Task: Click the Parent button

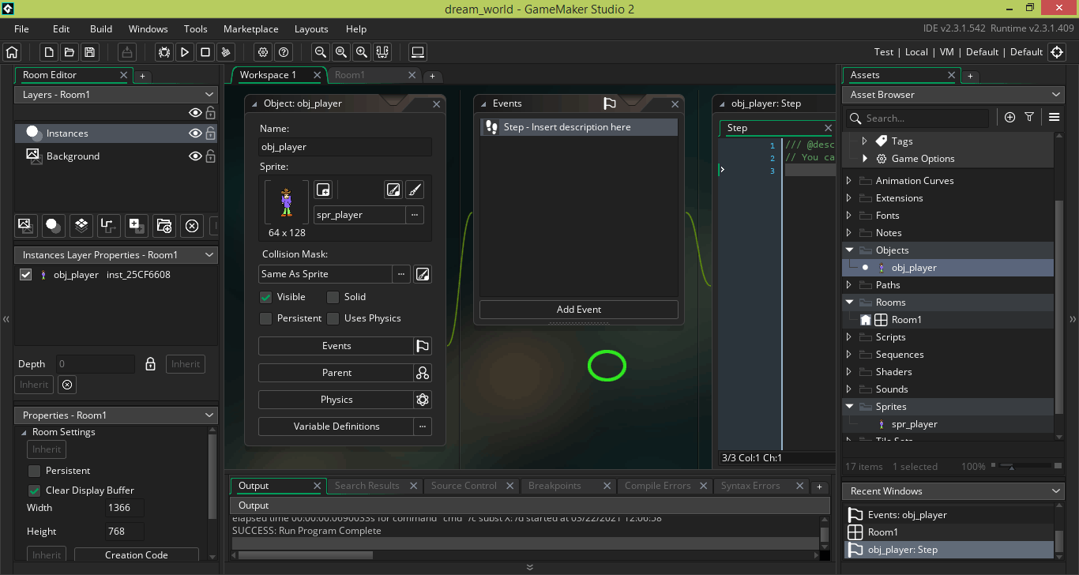Action: pyautogui.click(x=336, y=373)
